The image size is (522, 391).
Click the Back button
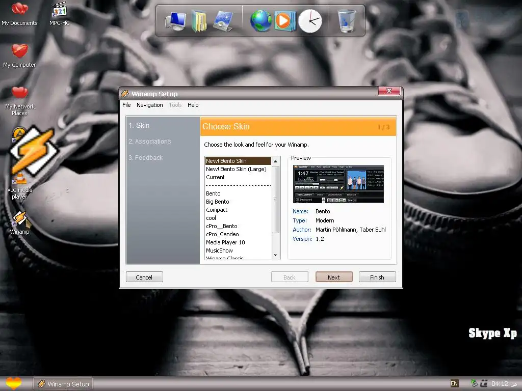290,277
